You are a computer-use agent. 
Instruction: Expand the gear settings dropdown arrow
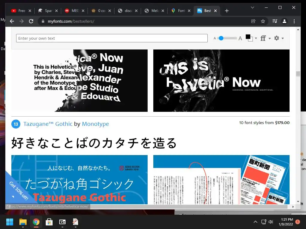pyautogui.click(x=283, y=38)
